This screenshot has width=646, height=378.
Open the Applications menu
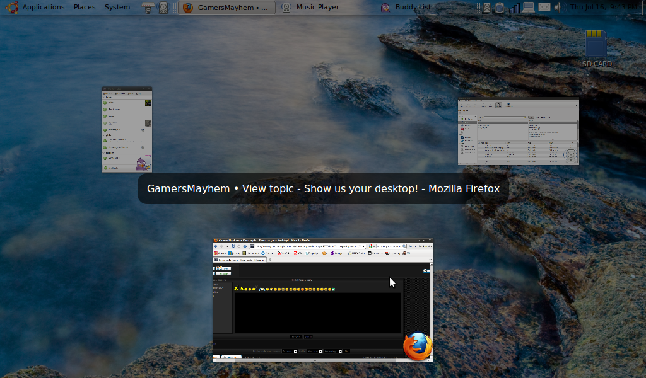click(44, 7)
